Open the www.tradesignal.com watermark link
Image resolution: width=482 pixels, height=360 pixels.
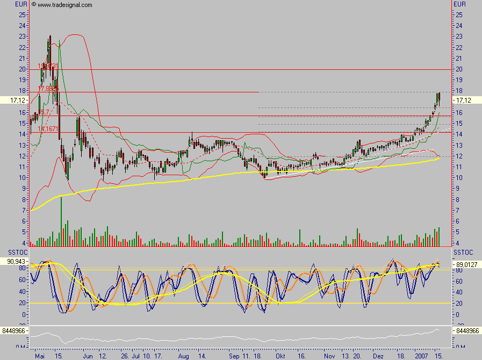pos(61,4)
